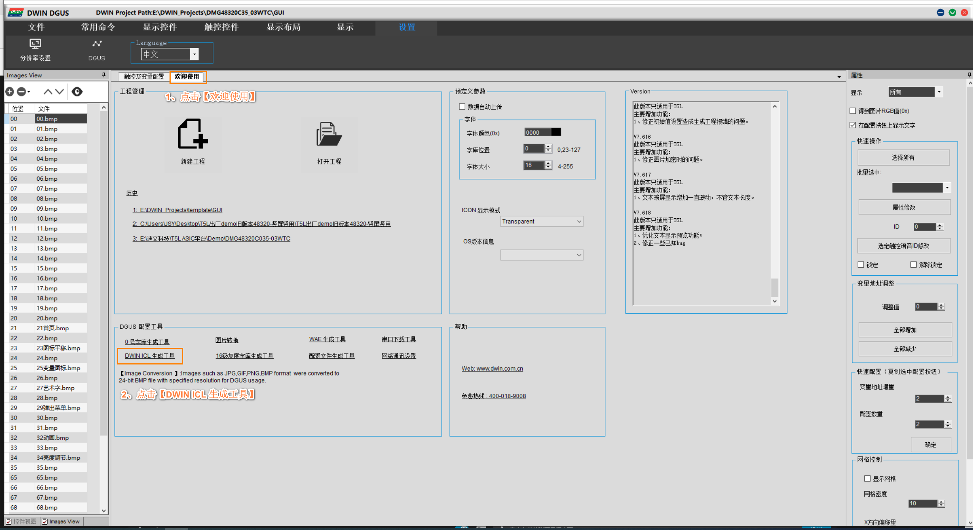
Task: Click the 选定触控语音ID修改 button
Action: click(903, 246)
